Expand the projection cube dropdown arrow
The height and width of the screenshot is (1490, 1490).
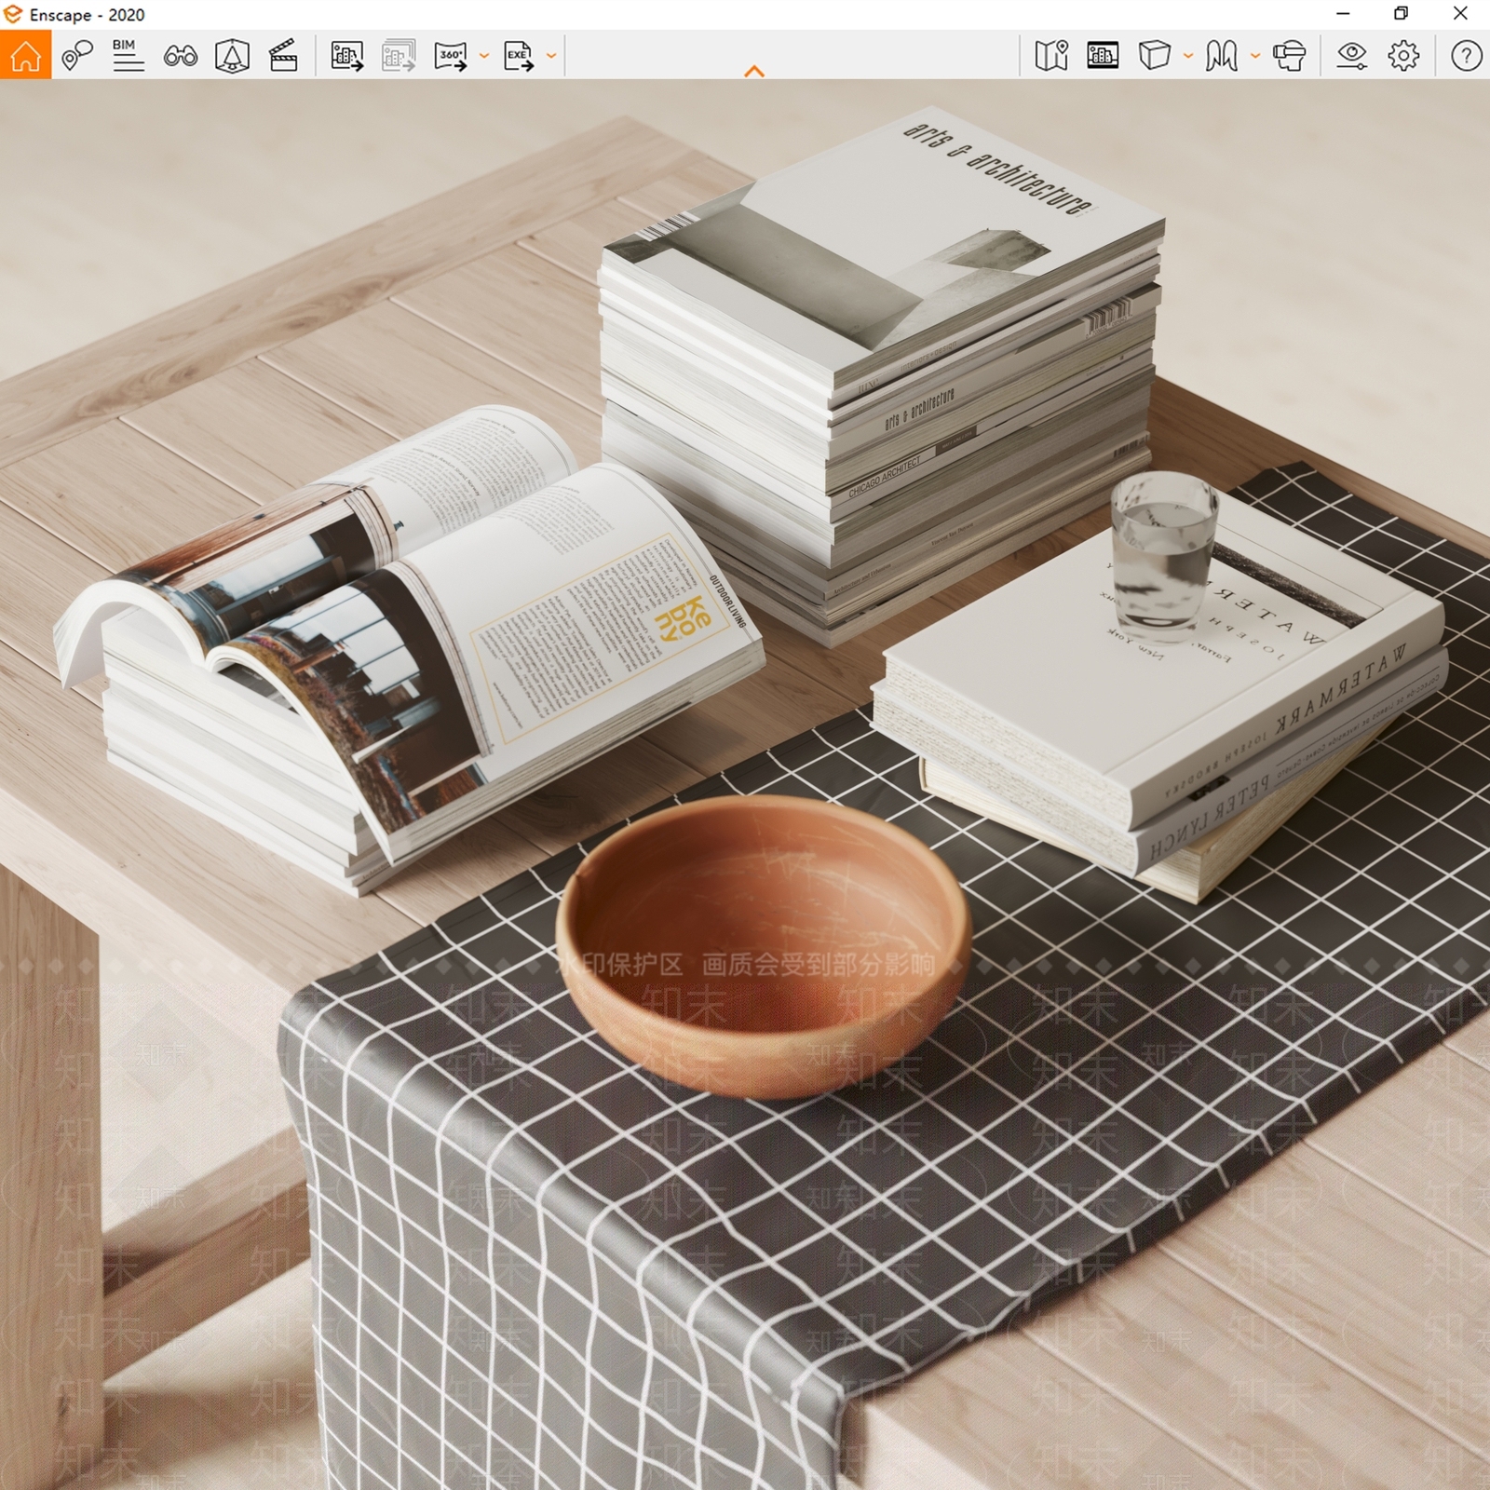click(x=1188, y=56)
